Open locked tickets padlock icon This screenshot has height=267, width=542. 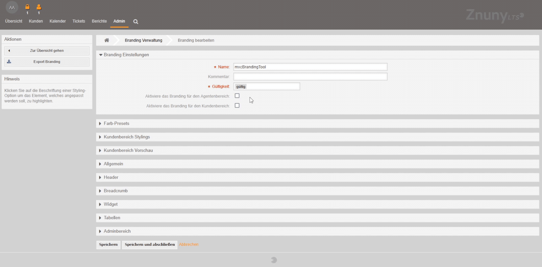[27, 7]
